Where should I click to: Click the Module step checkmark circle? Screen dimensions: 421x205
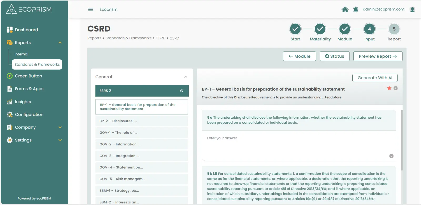[345, 29]
